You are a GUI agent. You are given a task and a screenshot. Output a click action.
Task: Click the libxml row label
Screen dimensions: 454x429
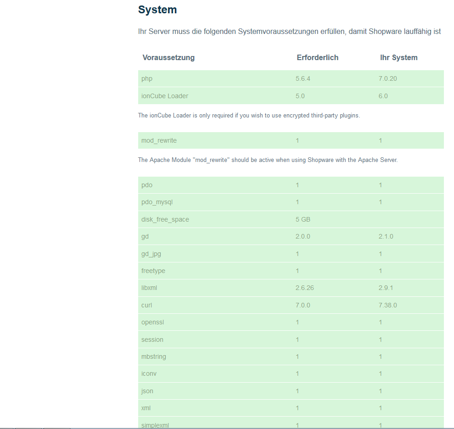pyautogui.click(x=149, y=288)
